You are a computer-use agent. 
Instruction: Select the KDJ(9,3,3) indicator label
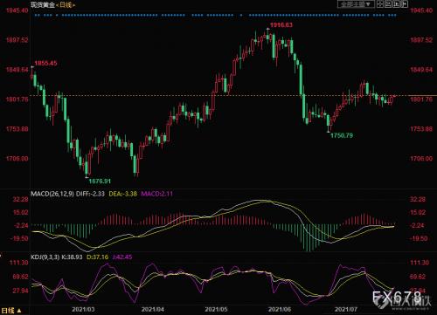[x=45, y=257]
